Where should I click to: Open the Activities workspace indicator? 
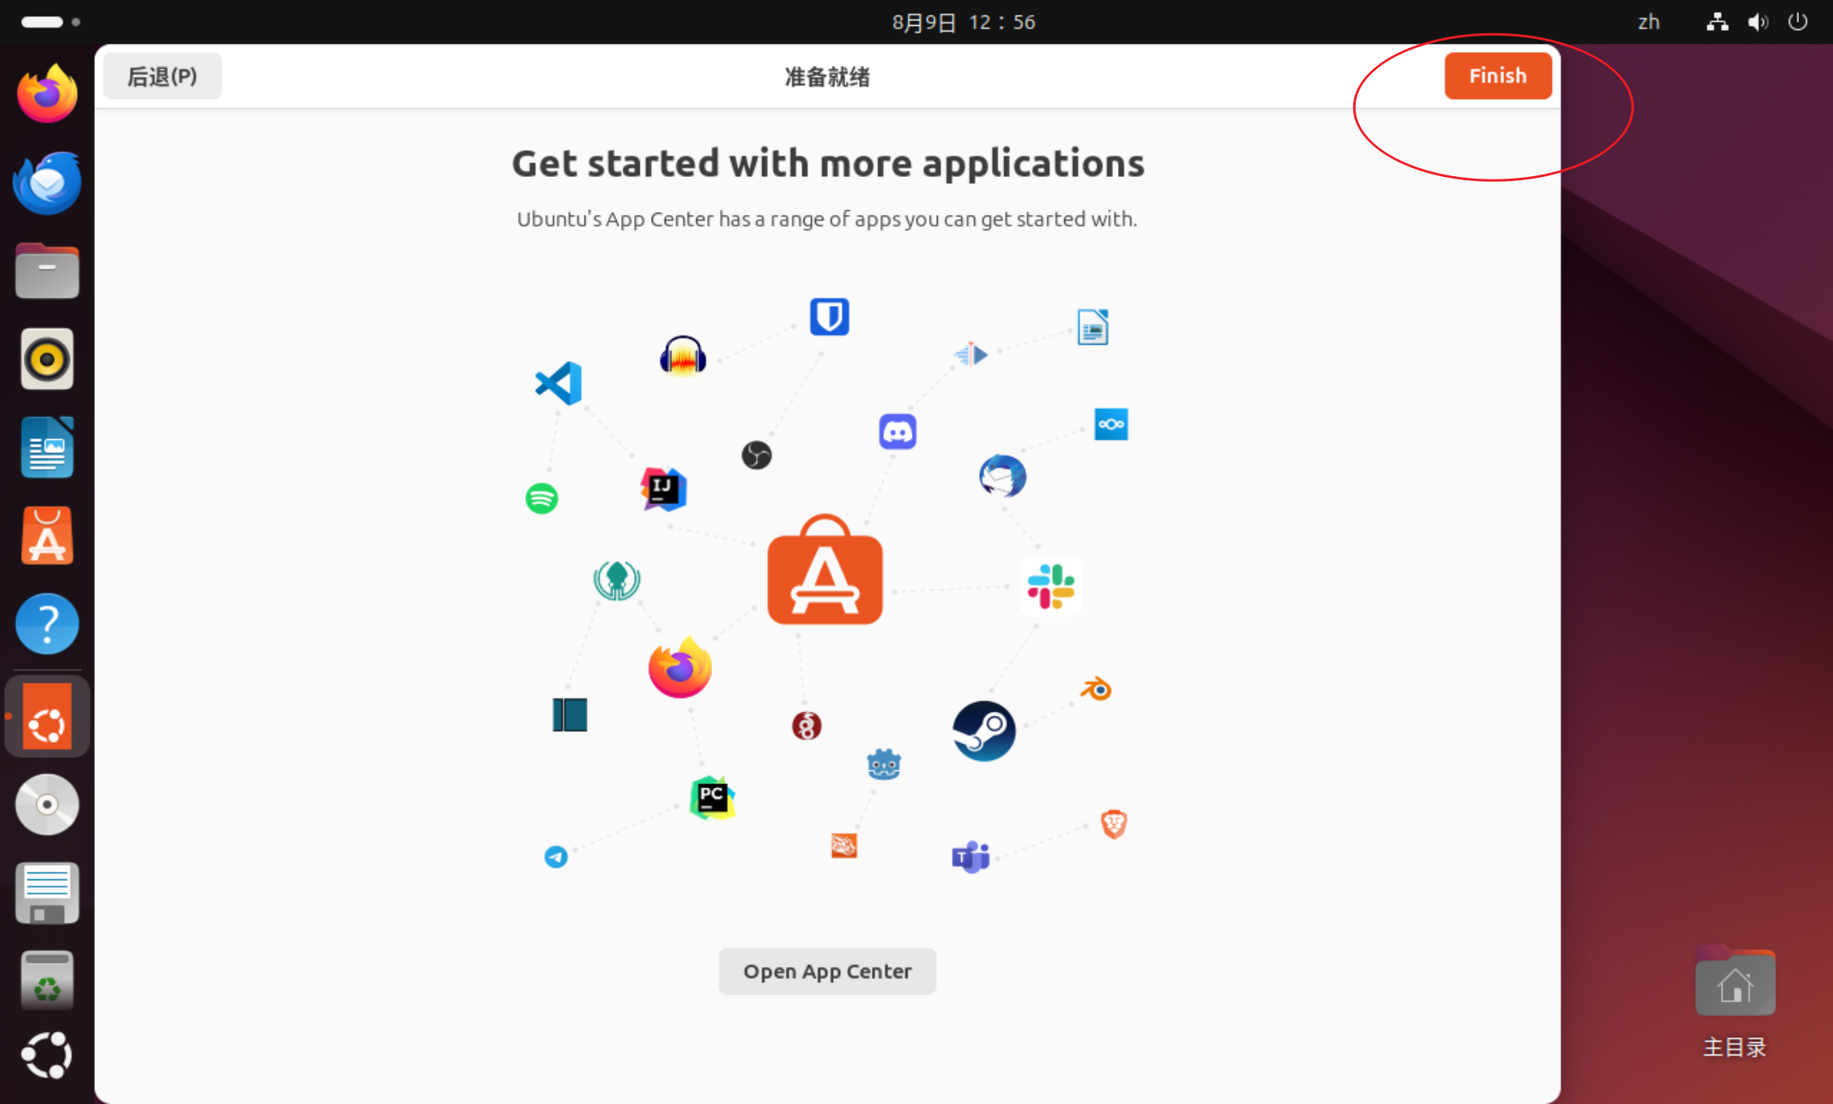[50, 22]
